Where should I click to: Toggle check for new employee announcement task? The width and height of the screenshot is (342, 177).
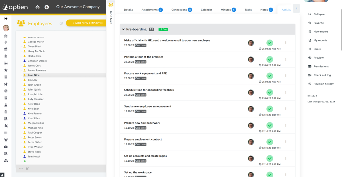[x=270, y=109]
